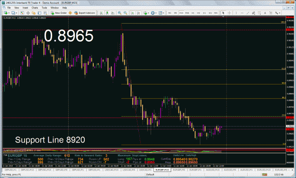The width and height of the screenshot is (296, 178).
Task: Zoom out on the chart
Action: tap(126, 13)
